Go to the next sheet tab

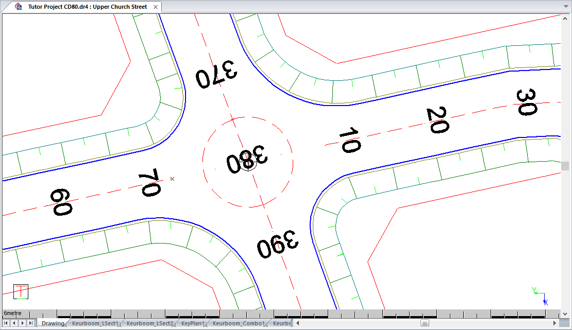point(22,323)
